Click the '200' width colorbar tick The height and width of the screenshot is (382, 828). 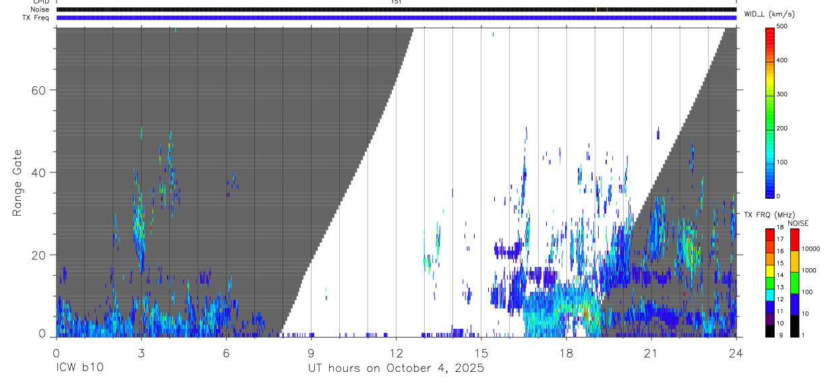coord(781,128)
